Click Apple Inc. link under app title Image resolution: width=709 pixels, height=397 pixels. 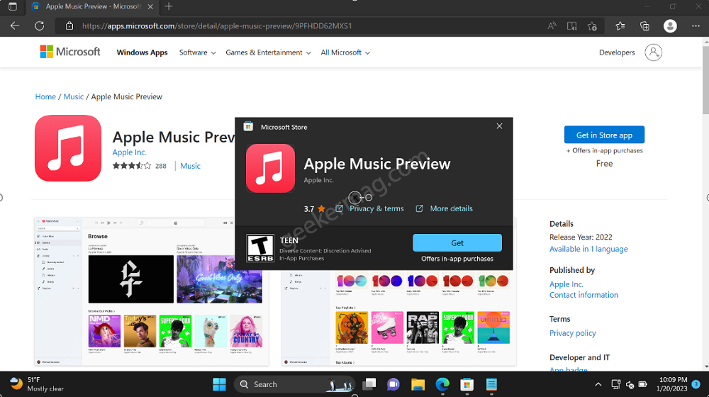(x=129, y=152)
